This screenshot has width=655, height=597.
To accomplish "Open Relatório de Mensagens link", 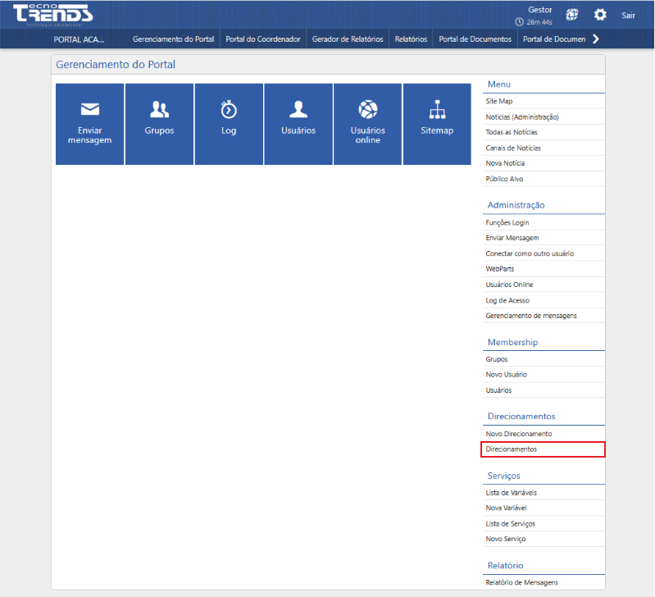I will point(521,582).
